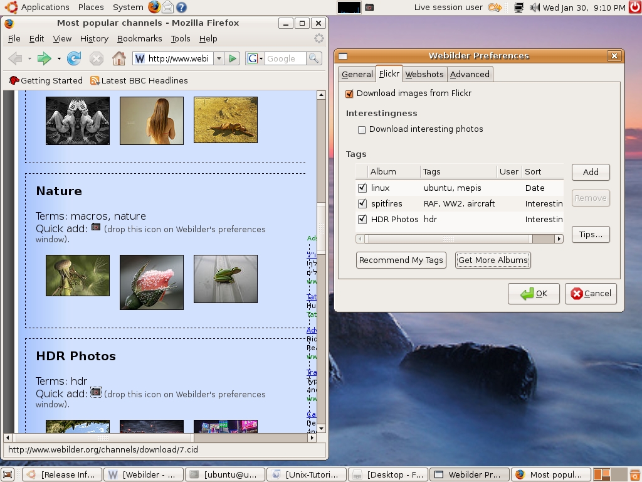Uncheck the linux album checkbox
642x482 pixels.
(x=362, y=188)
